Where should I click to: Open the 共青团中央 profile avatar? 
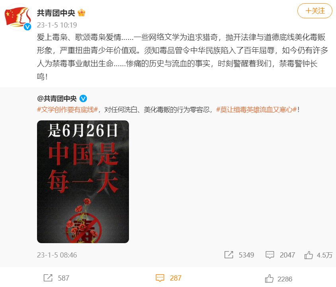(18, 17)
